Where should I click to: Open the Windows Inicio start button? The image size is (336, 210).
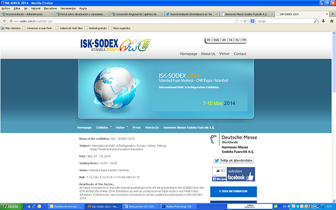pos(12,207)
